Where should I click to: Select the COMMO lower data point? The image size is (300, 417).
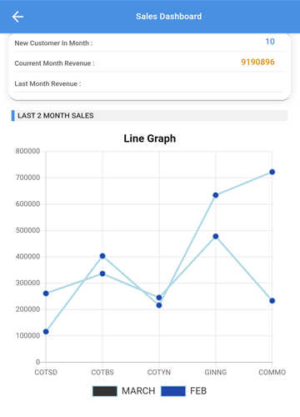272,301
